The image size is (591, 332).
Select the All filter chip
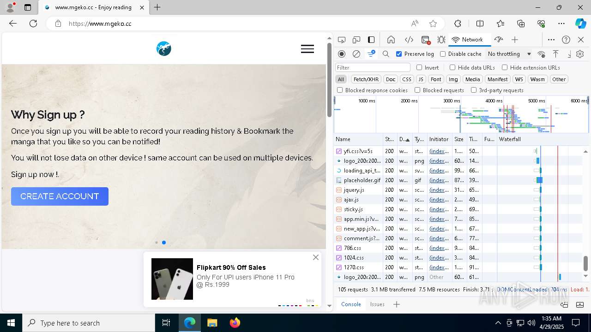tap(341, 79)
